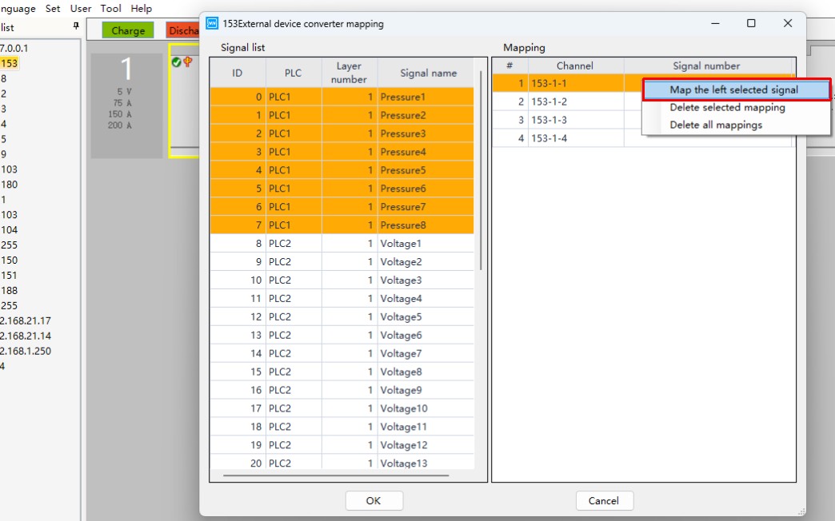Open the Tool menu
The width and height of the screenshot is (835, 521).
pos(110,9)
